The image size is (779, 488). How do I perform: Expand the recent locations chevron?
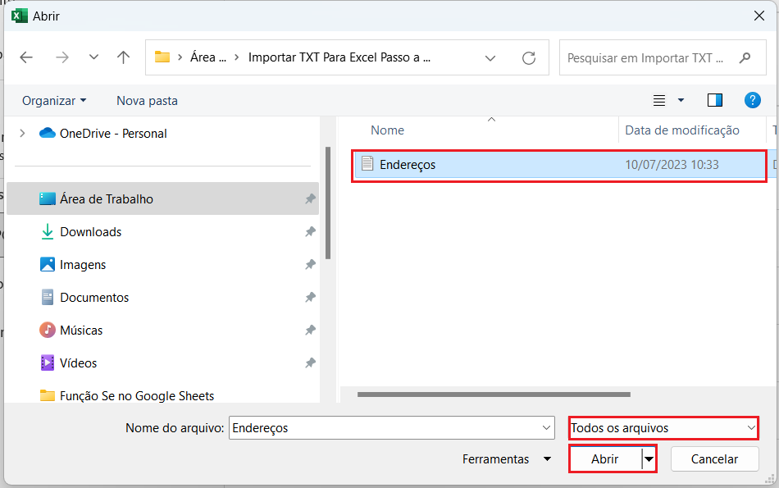93,57
